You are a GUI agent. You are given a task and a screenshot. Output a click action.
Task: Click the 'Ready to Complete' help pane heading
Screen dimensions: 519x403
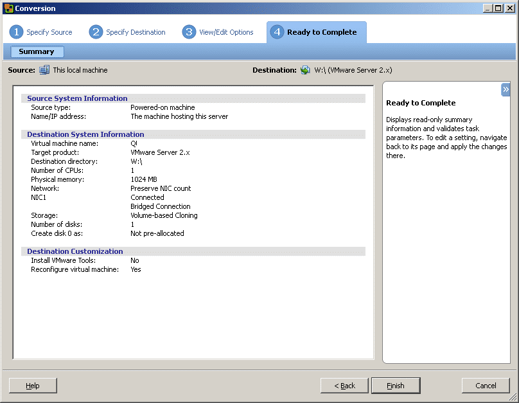click(x=421, y=103)
